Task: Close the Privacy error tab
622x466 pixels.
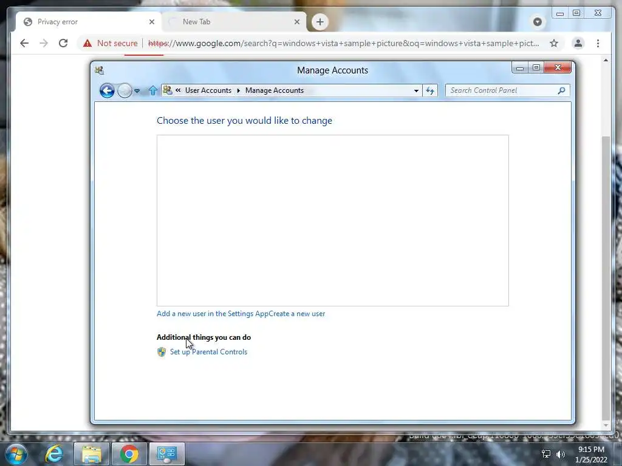Action: [151, 22]
